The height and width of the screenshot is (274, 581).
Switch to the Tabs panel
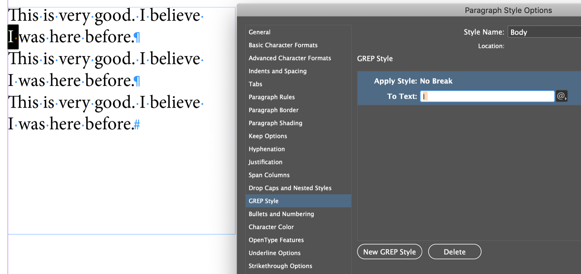(x=255, y=84)
